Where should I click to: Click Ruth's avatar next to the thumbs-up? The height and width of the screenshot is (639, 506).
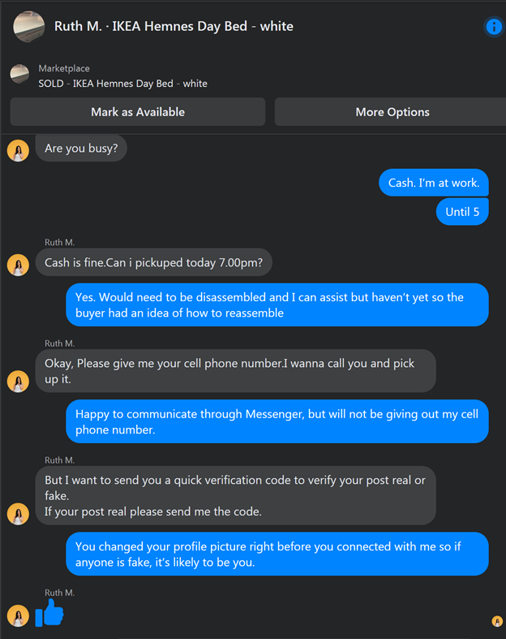[18, 615]
